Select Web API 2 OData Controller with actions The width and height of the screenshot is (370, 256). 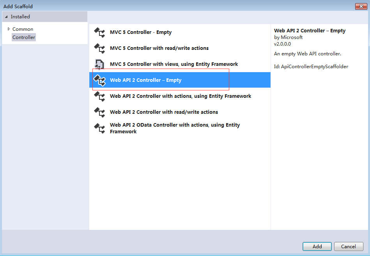pos(180,128)
